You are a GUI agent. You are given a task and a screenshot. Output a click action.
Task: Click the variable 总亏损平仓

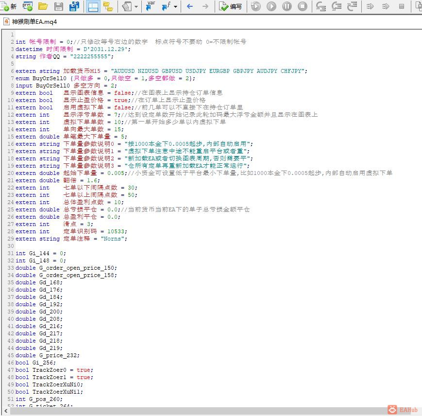pos(80,209)
